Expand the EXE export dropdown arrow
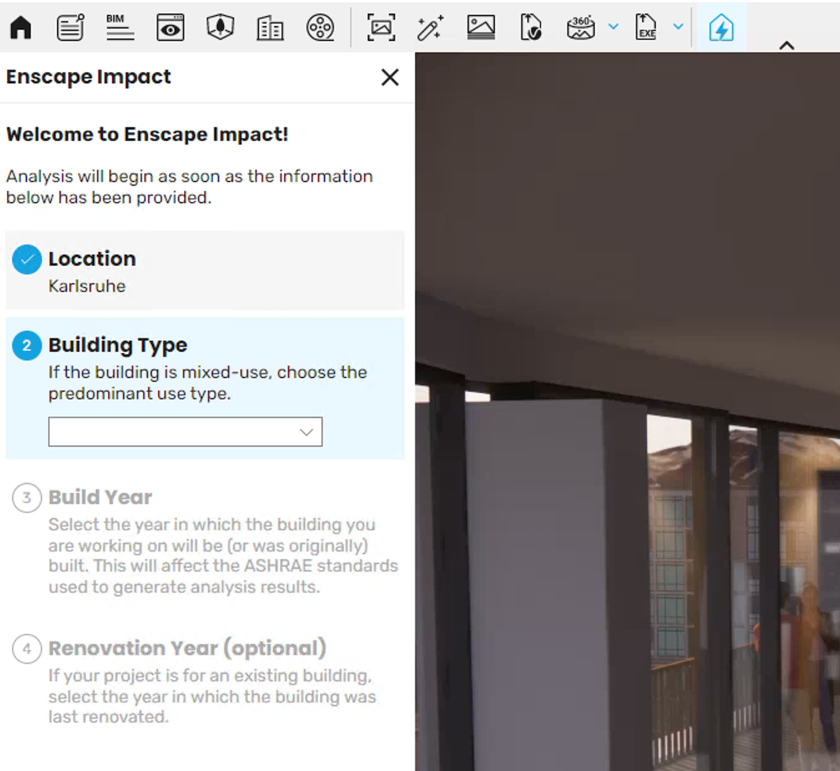 point(679,27)
